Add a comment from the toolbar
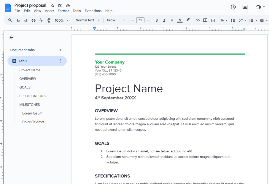 [205, 20]
